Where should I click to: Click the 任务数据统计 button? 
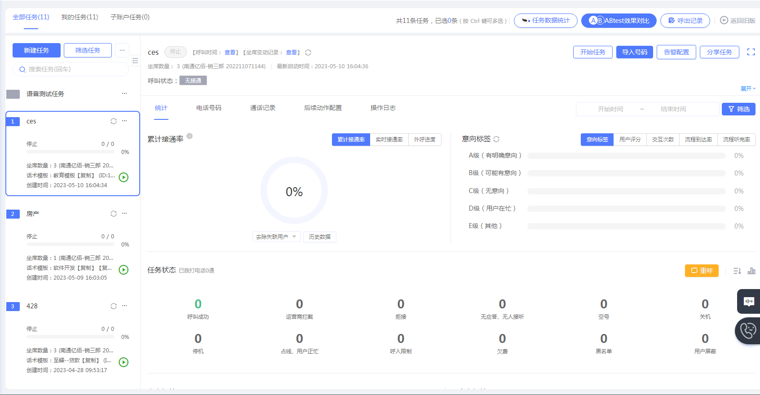[x=546, y=21]
